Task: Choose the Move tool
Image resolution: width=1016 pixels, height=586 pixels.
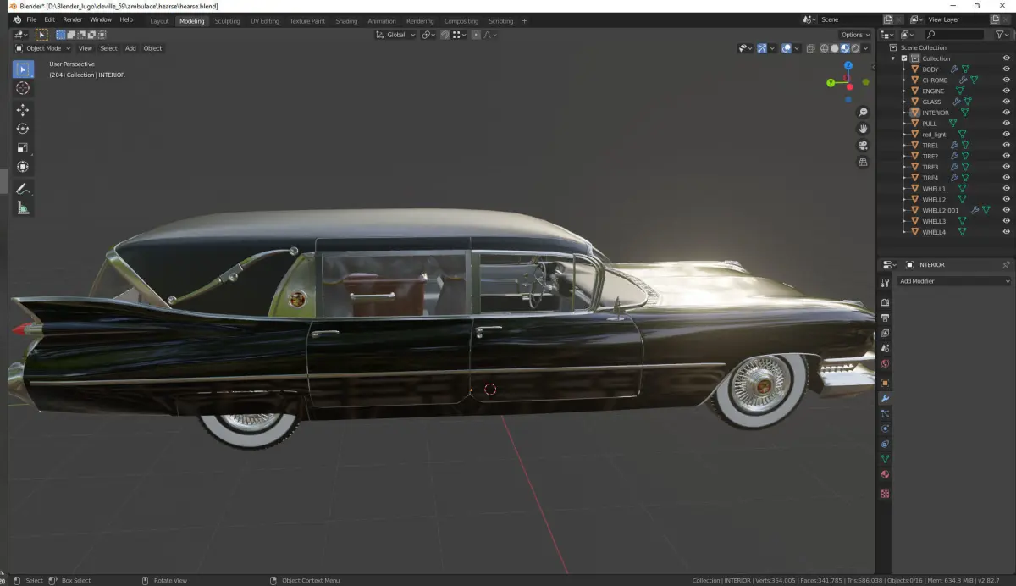Action: pyautogui.click(x=23, y=110)
